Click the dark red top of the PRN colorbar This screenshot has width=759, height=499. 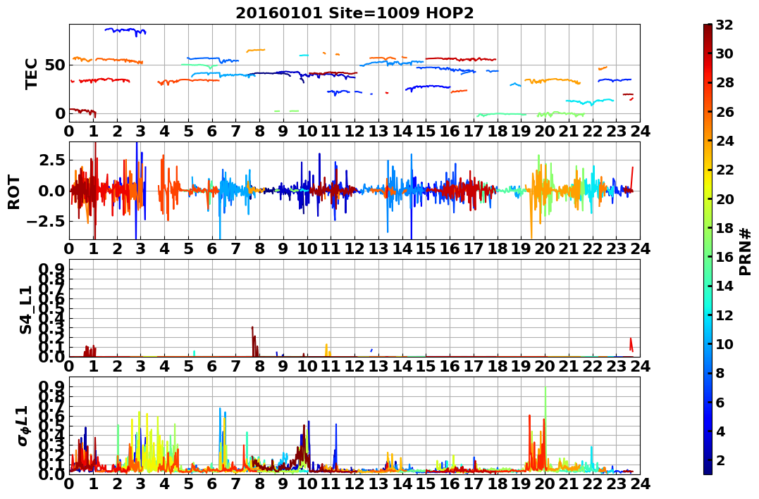(708, 28)
